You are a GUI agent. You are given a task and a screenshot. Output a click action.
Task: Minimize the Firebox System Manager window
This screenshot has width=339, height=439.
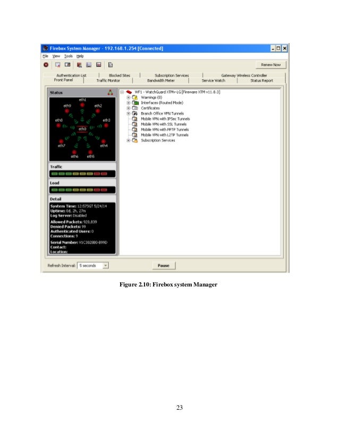pos(273,48)
